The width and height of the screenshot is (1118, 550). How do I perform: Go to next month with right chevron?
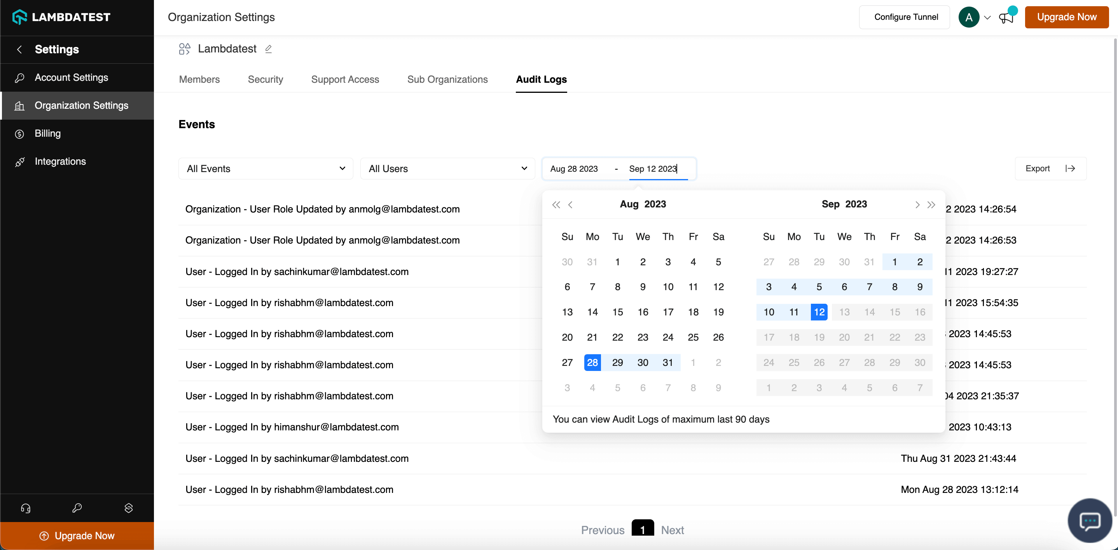(917, 204)
